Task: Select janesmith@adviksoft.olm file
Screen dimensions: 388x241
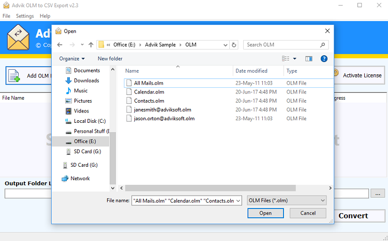Action: [162, 109]
